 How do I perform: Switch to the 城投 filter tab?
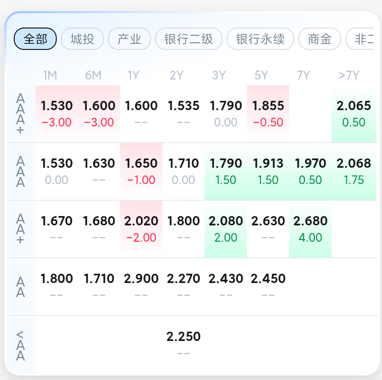[82, 39]
